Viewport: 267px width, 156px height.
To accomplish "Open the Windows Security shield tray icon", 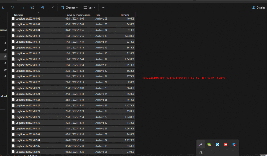I will 234,144.
